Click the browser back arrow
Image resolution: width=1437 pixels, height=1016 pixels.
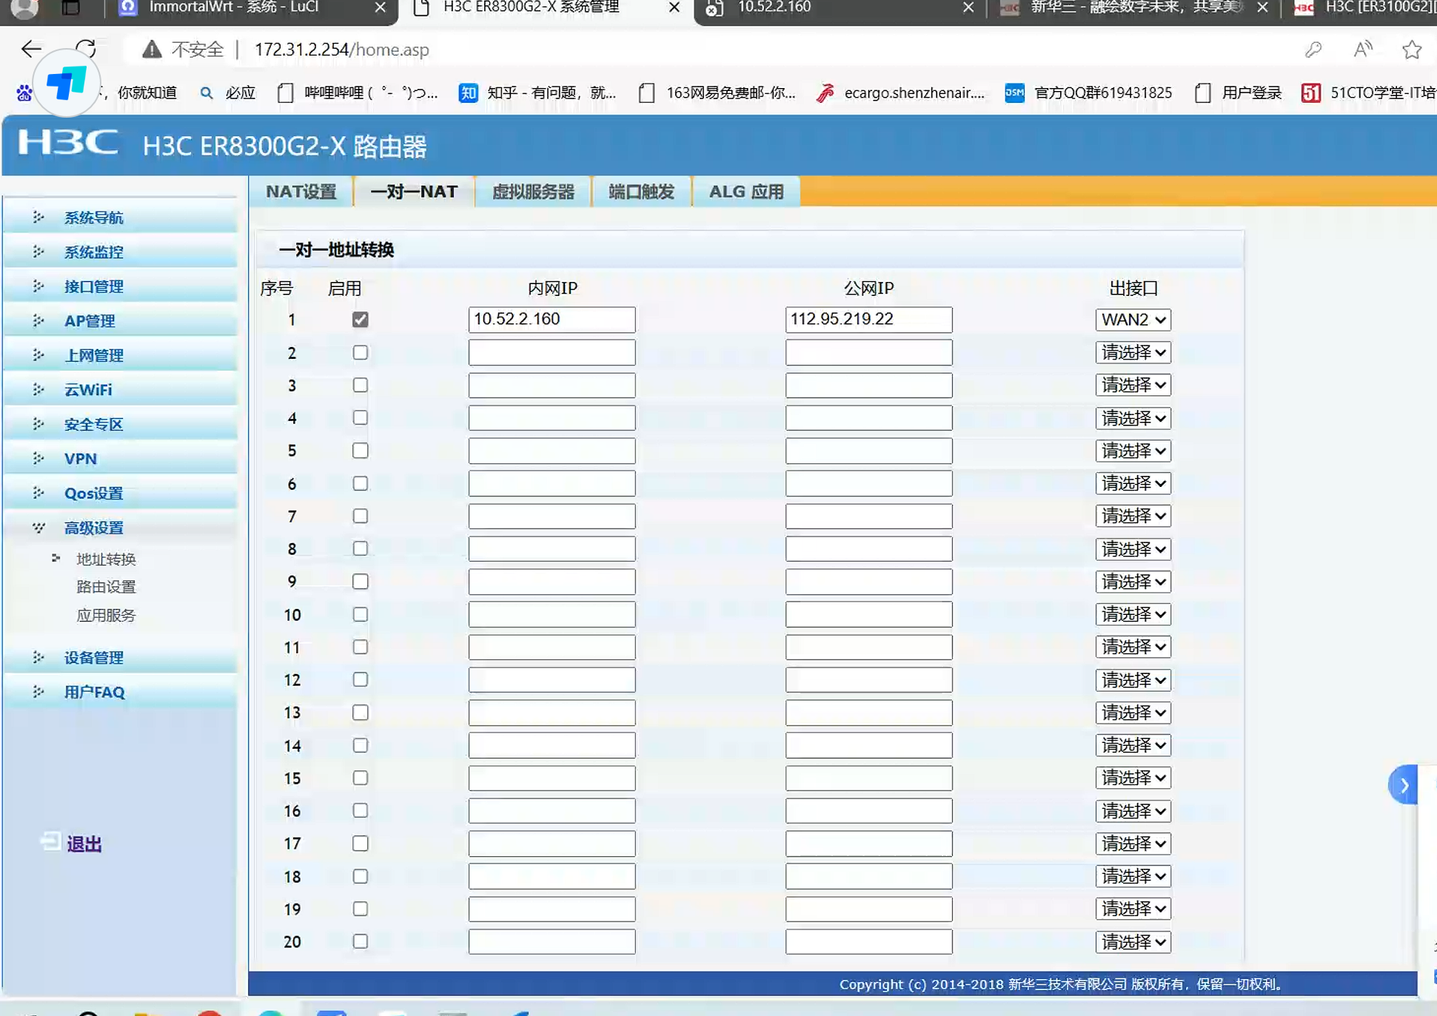(x=30, y=49)
